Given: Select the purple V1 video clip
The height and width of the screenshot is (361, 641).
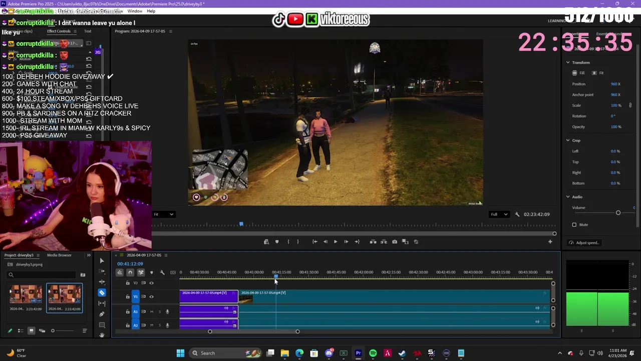Looking at the screenshot, I should [209, 296].
